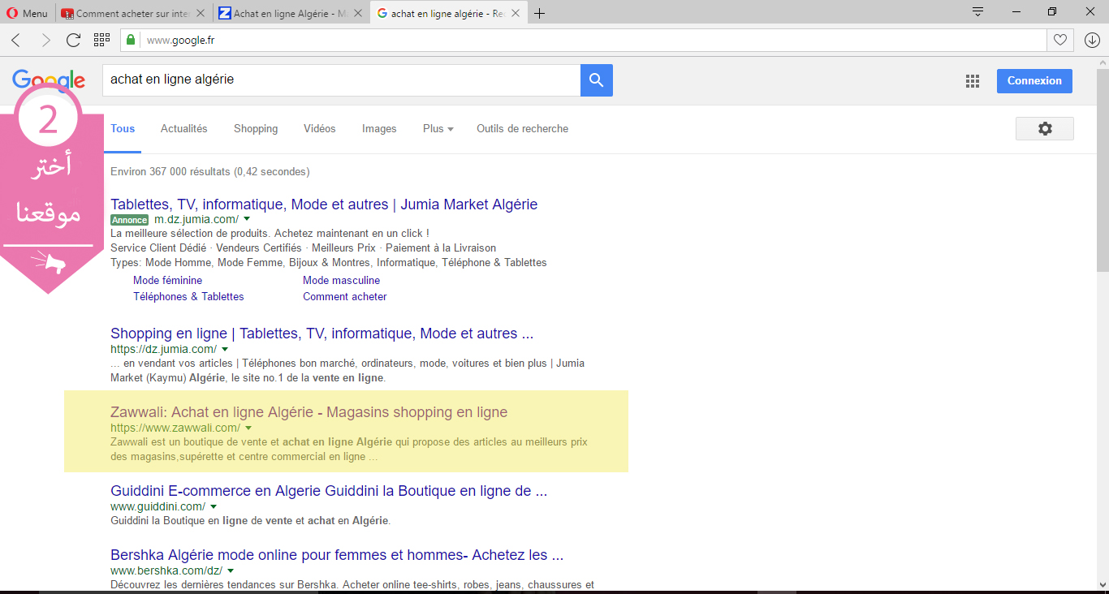Click the Google search input field
Viewport: 1109px width, 594px height.
click(341, 80)
